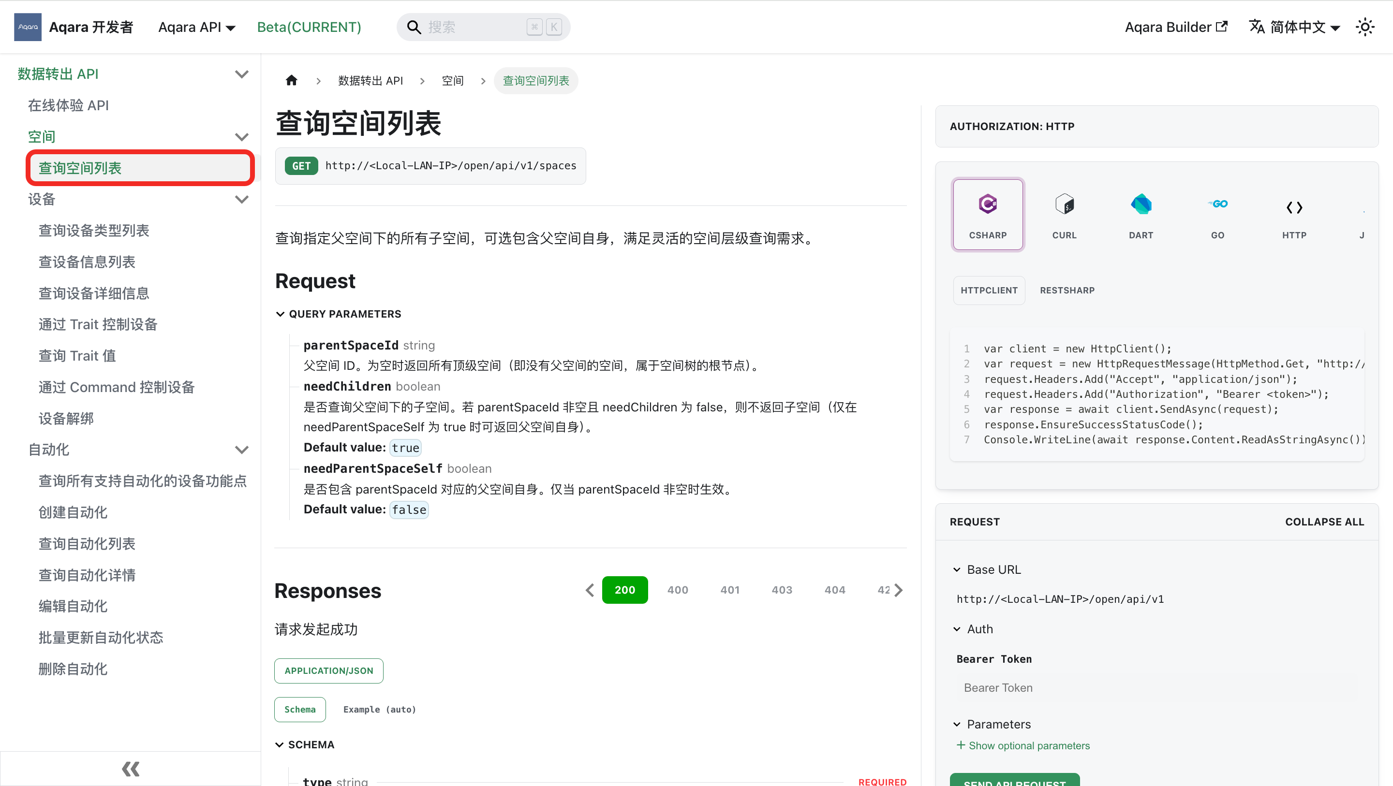Viewport: 1393px width, 786px height.
Task: Switch to the HTTPCLIENT tab
Action: click(989, 291)
